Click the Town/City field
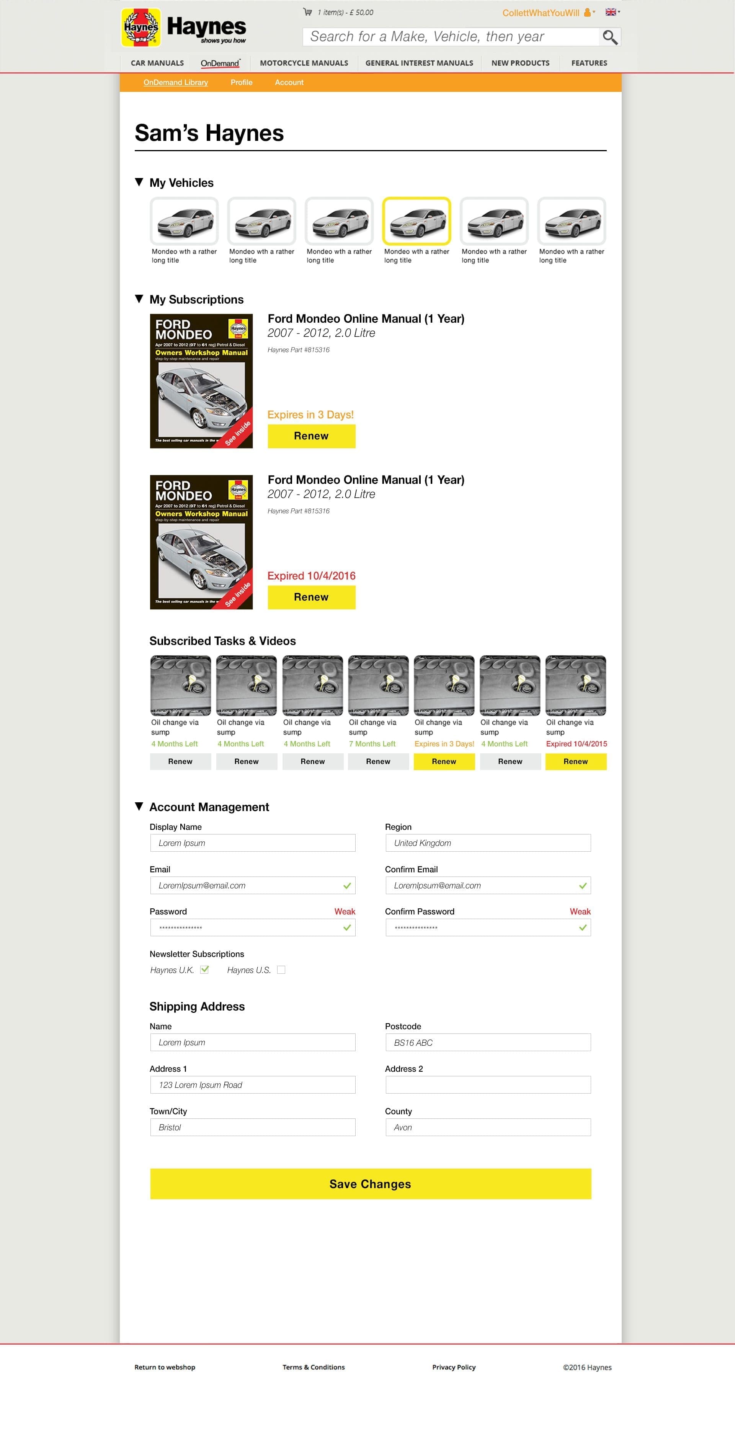735x1453 pixels. pos(253,1127)
